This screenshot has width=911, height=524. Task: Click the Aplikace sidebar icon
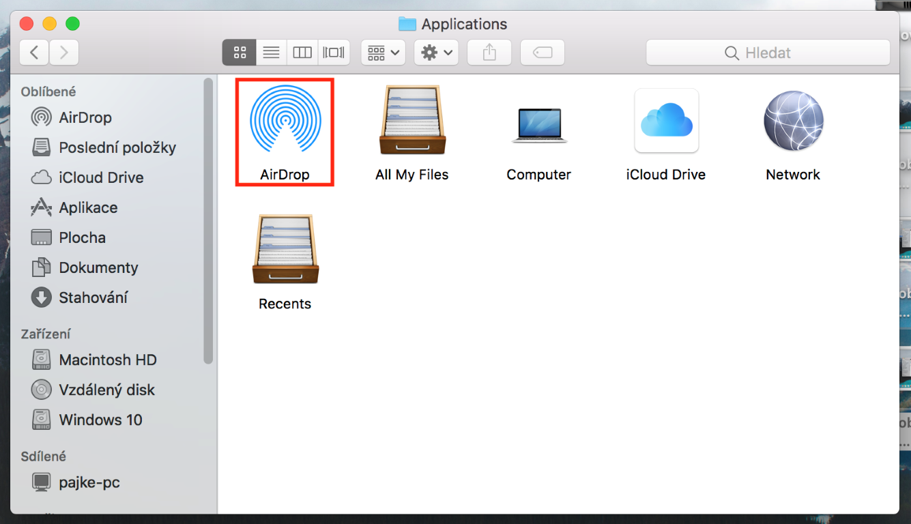click(x=42, y=207)
